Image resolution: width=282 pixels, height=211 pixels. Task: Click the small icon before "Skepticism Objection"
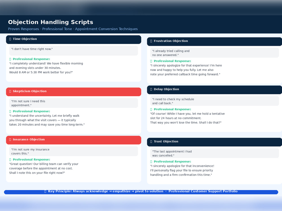10,91
